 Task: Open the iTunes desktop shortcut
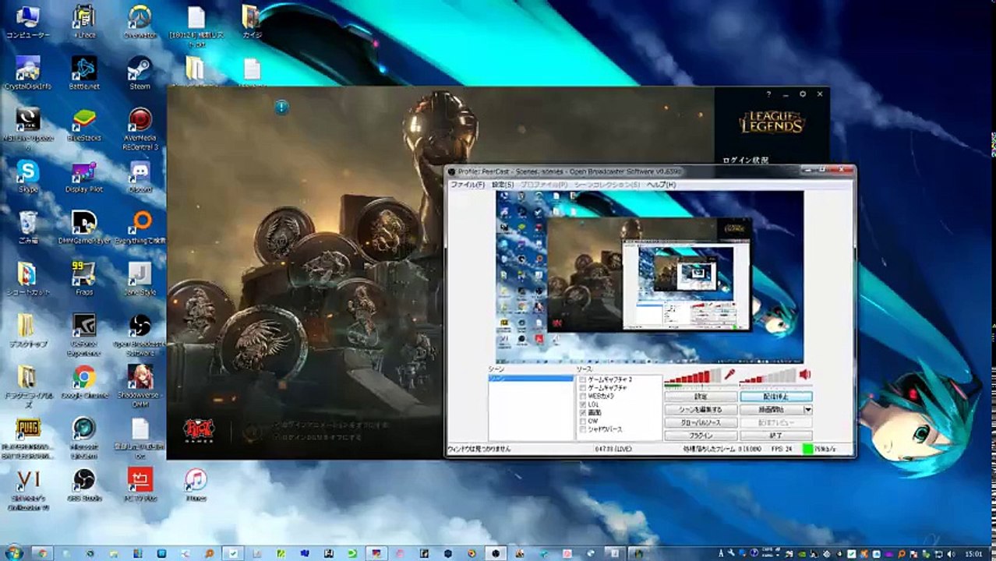click(x=196, y=485)
